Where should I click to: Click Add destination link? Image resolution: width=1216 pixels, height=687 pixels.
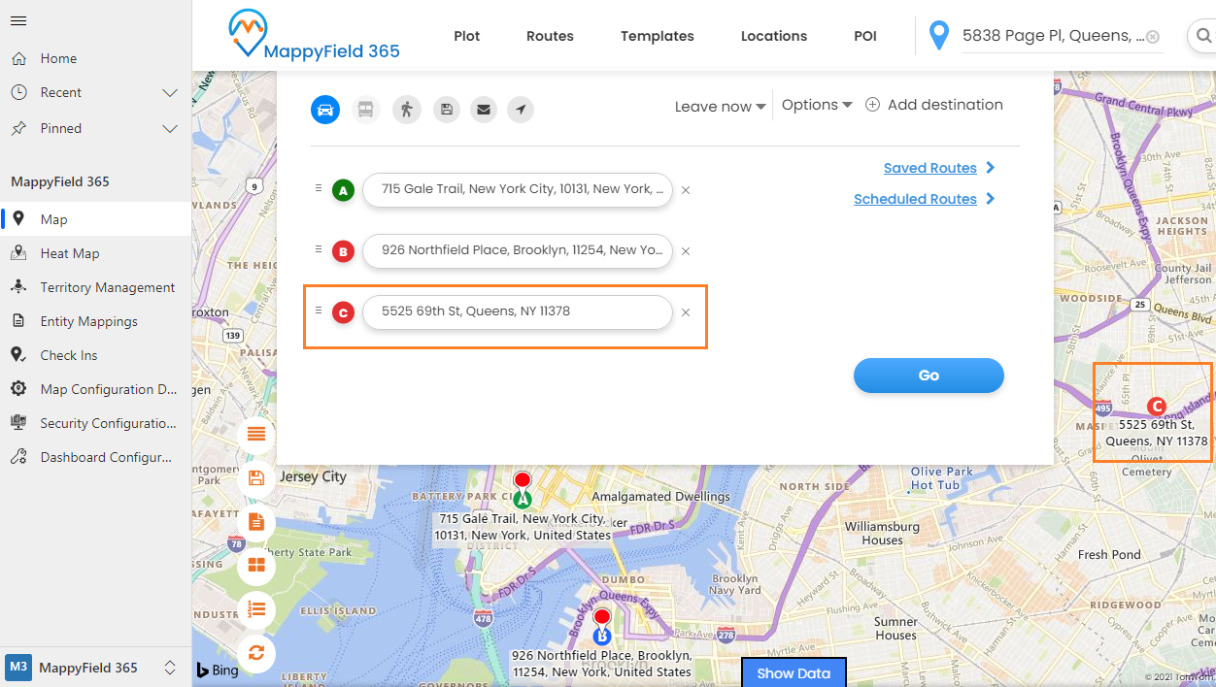pos(945,105)
